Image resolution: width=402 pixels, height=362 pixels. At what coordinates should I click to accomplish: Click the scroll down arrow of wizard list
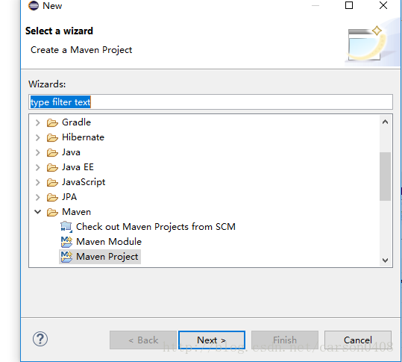point(385,260)
